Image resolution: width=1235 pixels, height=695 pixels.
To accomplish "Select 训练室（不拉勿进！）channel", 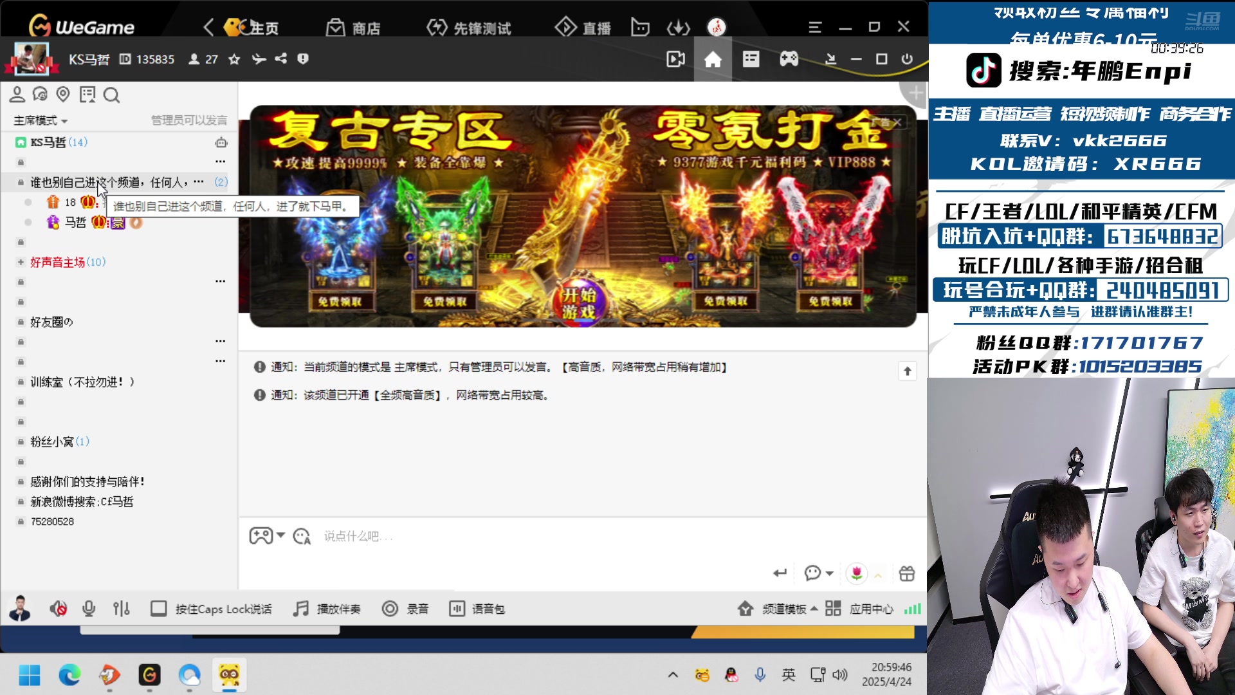I will [82, 382].
